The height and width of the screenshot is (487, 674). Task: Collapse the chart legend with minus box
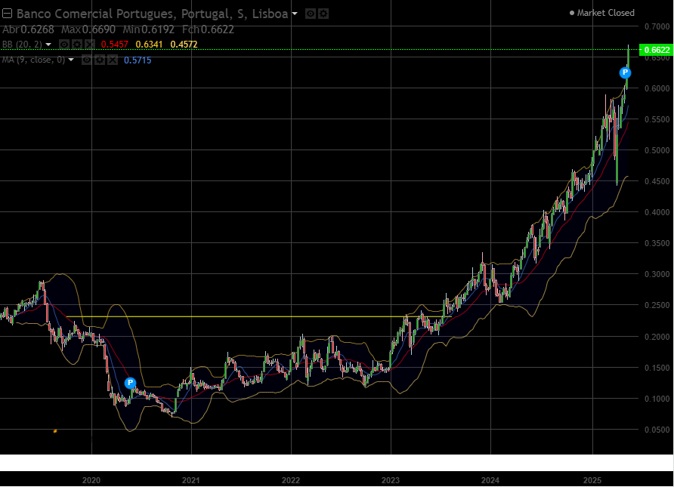7,14
